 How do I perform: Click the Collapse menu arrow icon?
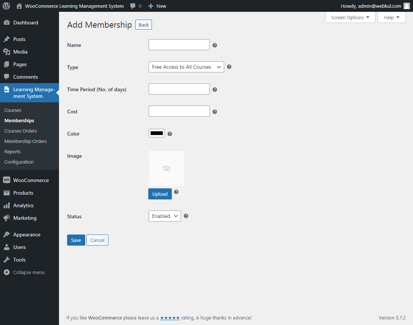7,272
